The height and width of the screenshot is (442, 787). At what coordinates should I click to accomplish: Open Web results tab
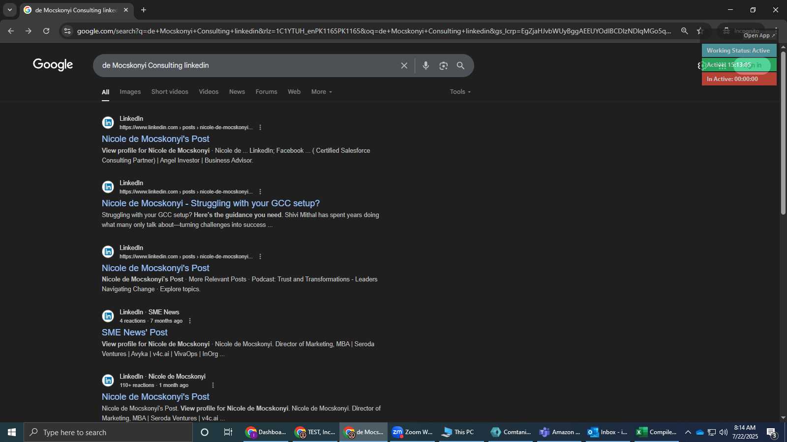click(x=294, y=92)
